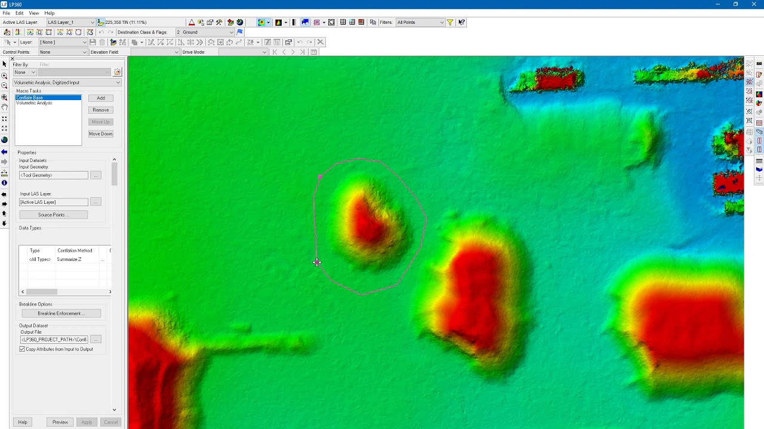Click the Output File path field
Image resolution: width=764 pixels, height=429 pixels.
54,340
